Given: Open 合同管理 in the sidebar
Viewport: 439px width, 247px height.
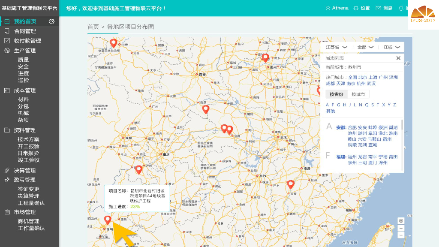Looking at the screenshot, I should [x=25, y=31].
